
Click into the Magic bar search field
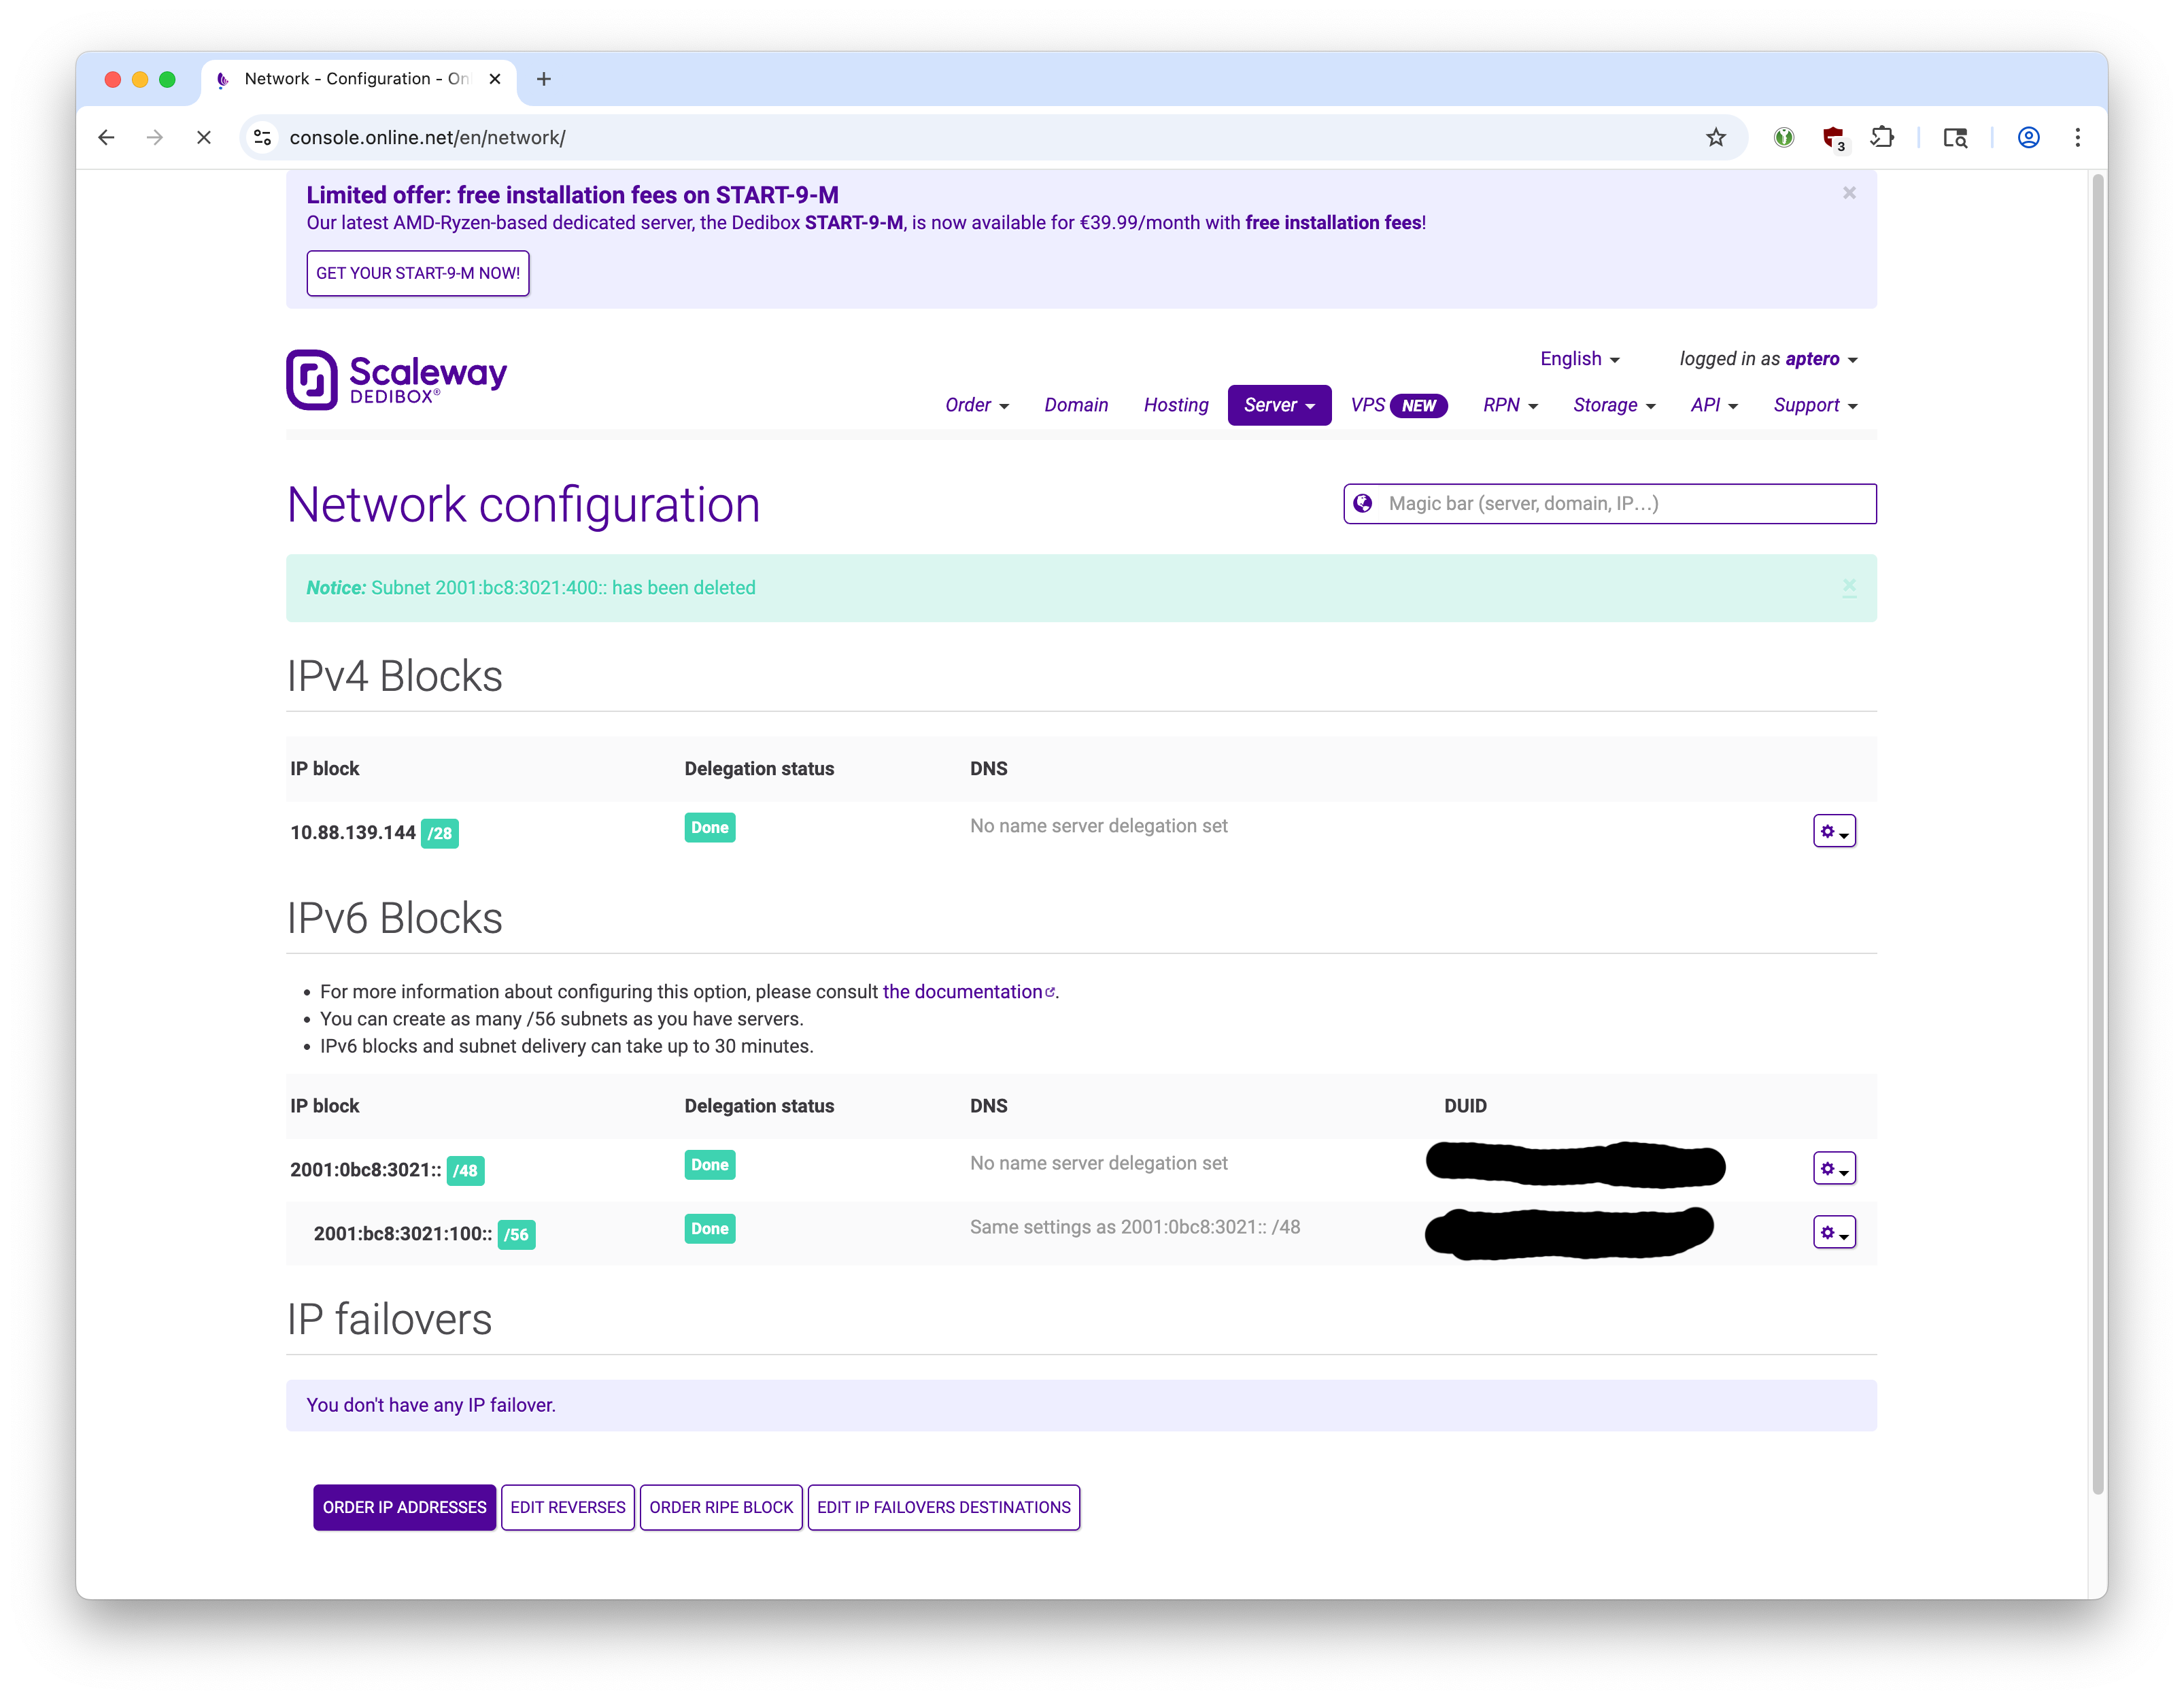click(1620, 504)
